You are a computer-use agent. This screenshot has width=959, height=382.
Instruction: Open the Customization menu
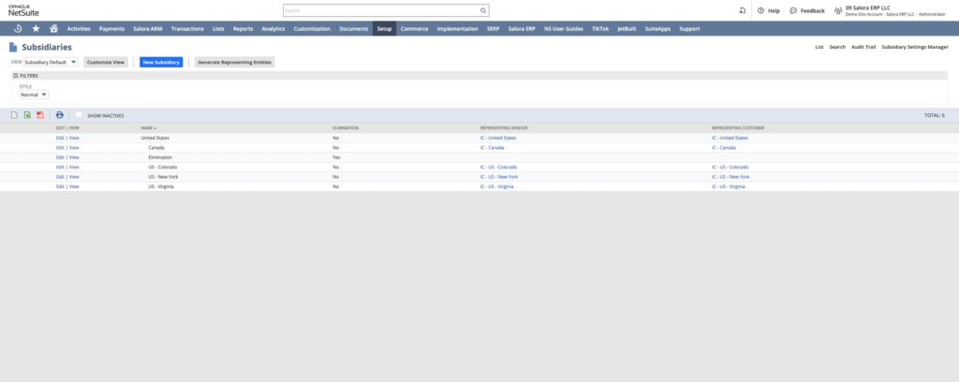[311, 29]
